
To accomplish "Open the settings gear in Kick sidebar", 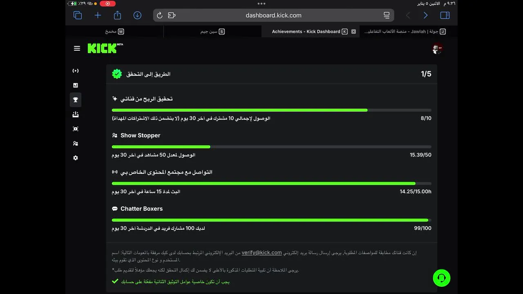I will coord(76,158).
